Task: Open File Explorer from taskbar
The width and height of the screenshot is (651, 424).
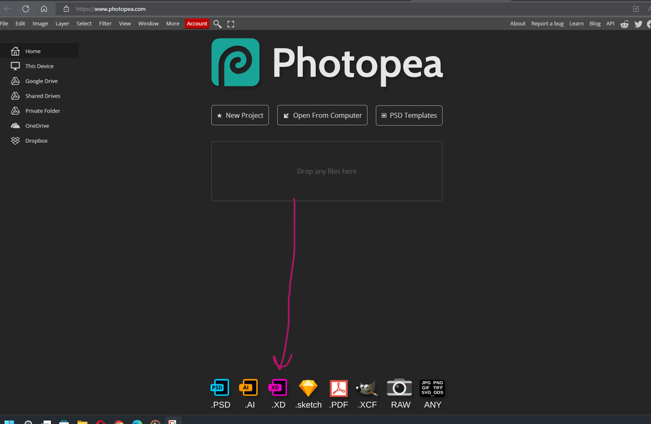Action: [82, 422]
